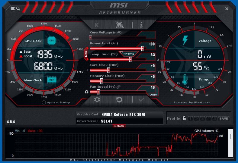The width and height of the screenshot is (238, 163).
Task: Click the NVIDIA GeForce RTX 3070 text
Action: coord(123,114)
